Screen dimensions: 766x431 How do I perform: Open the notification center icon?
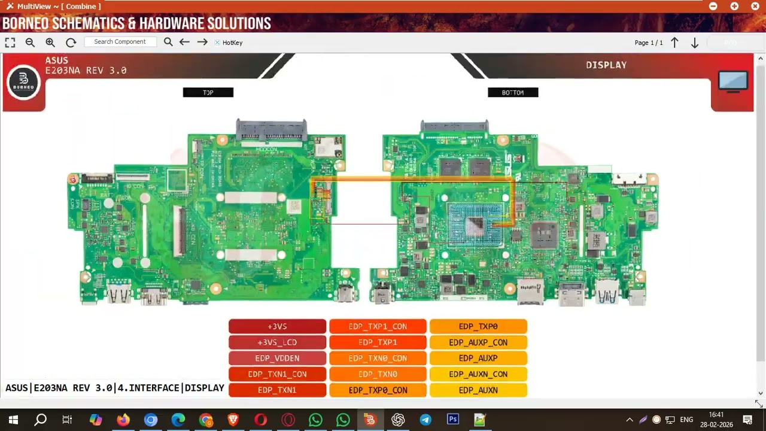coord(747,420)
